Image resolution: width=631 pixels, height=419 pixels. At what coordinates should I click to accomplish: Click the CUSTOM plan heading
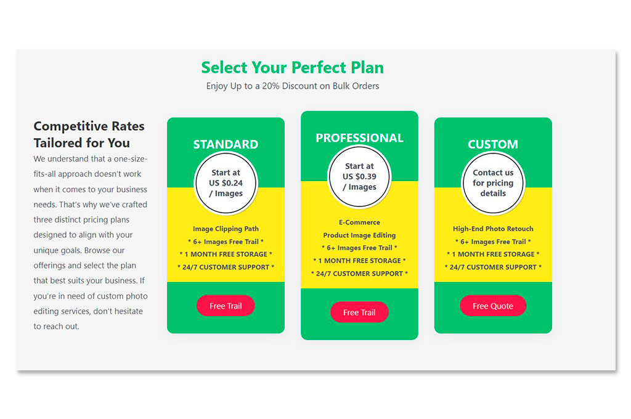point(493,144)
